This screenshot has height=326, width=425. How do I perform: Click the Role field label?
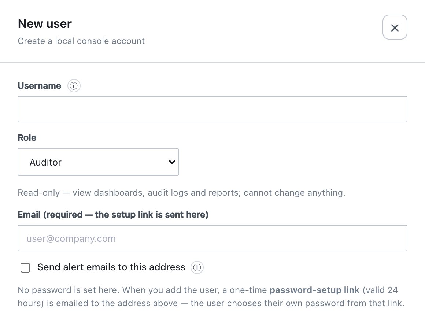27,138
